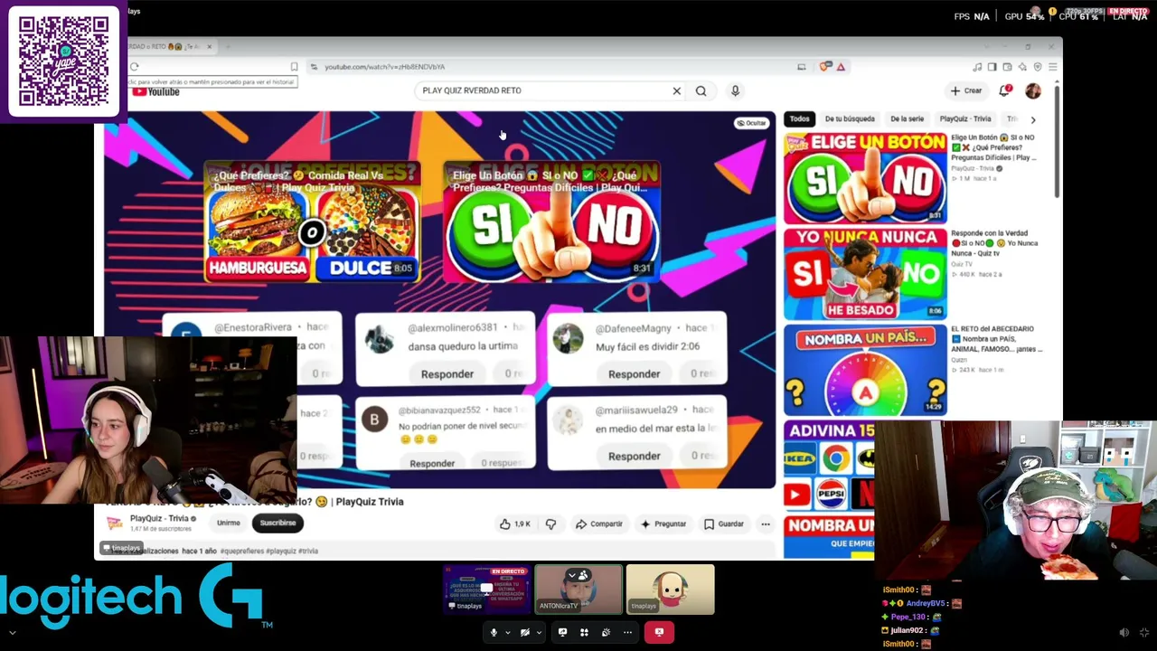This screenshot has width=1157, height=651.
Task: Reload the page in the browser
Action: click(x=134, y=66)
